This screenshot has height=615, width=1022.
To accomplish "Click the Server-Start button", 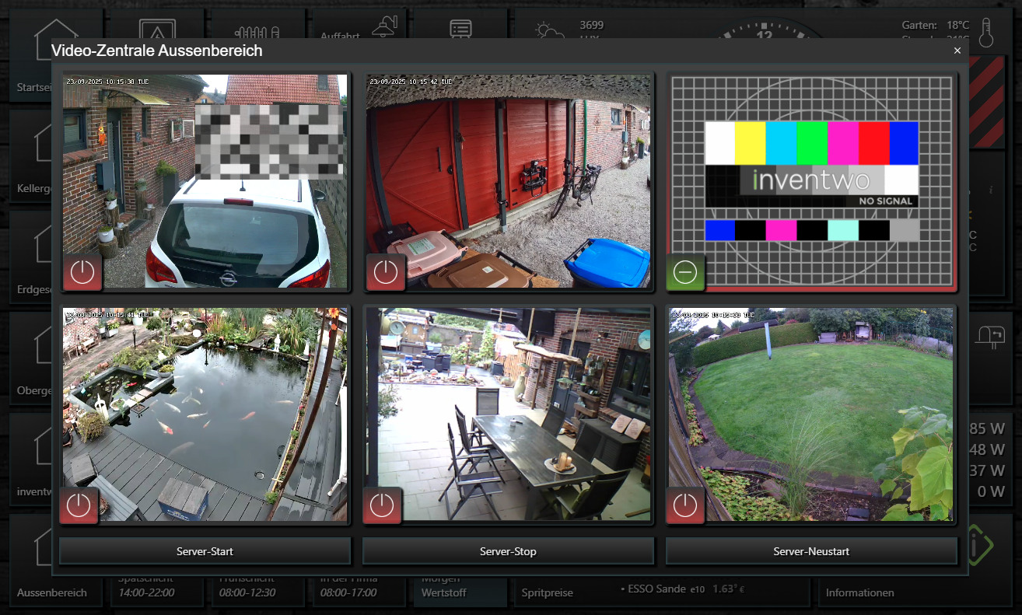I will [205, 551].
